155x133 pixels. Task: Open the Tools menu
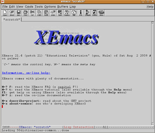pos(39,7)
